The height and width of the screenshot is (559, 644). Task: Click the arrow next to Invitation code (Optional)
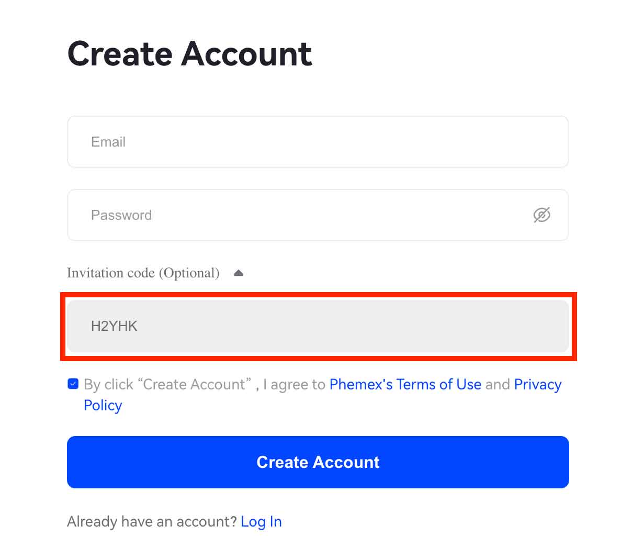coord(239,272)
